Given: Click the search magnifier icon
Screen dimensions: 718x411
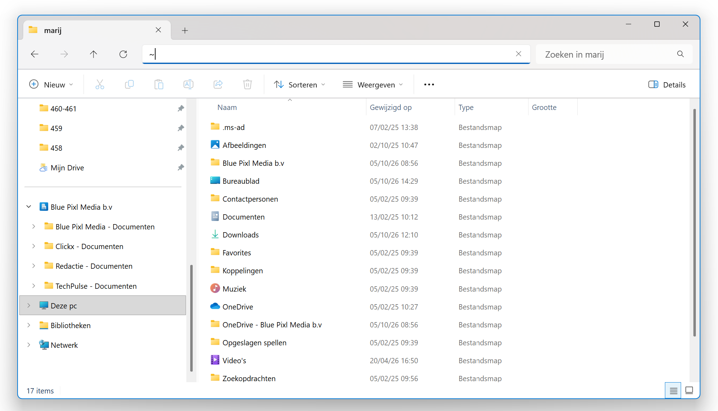Looking at the screenshot, I should click(x=680, y=54).
